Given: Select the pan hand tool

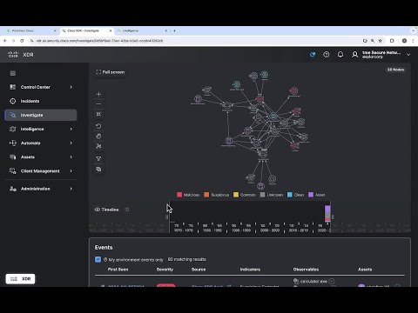Looking at the screenshot, I should click(98, 137).
